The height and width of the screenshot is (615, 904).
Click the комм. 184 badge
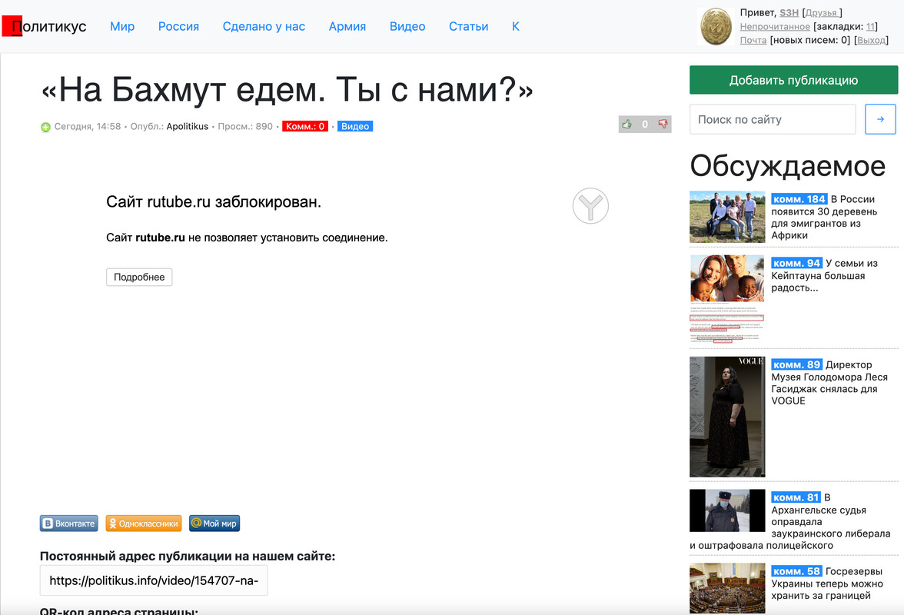(x=799, y=199)
